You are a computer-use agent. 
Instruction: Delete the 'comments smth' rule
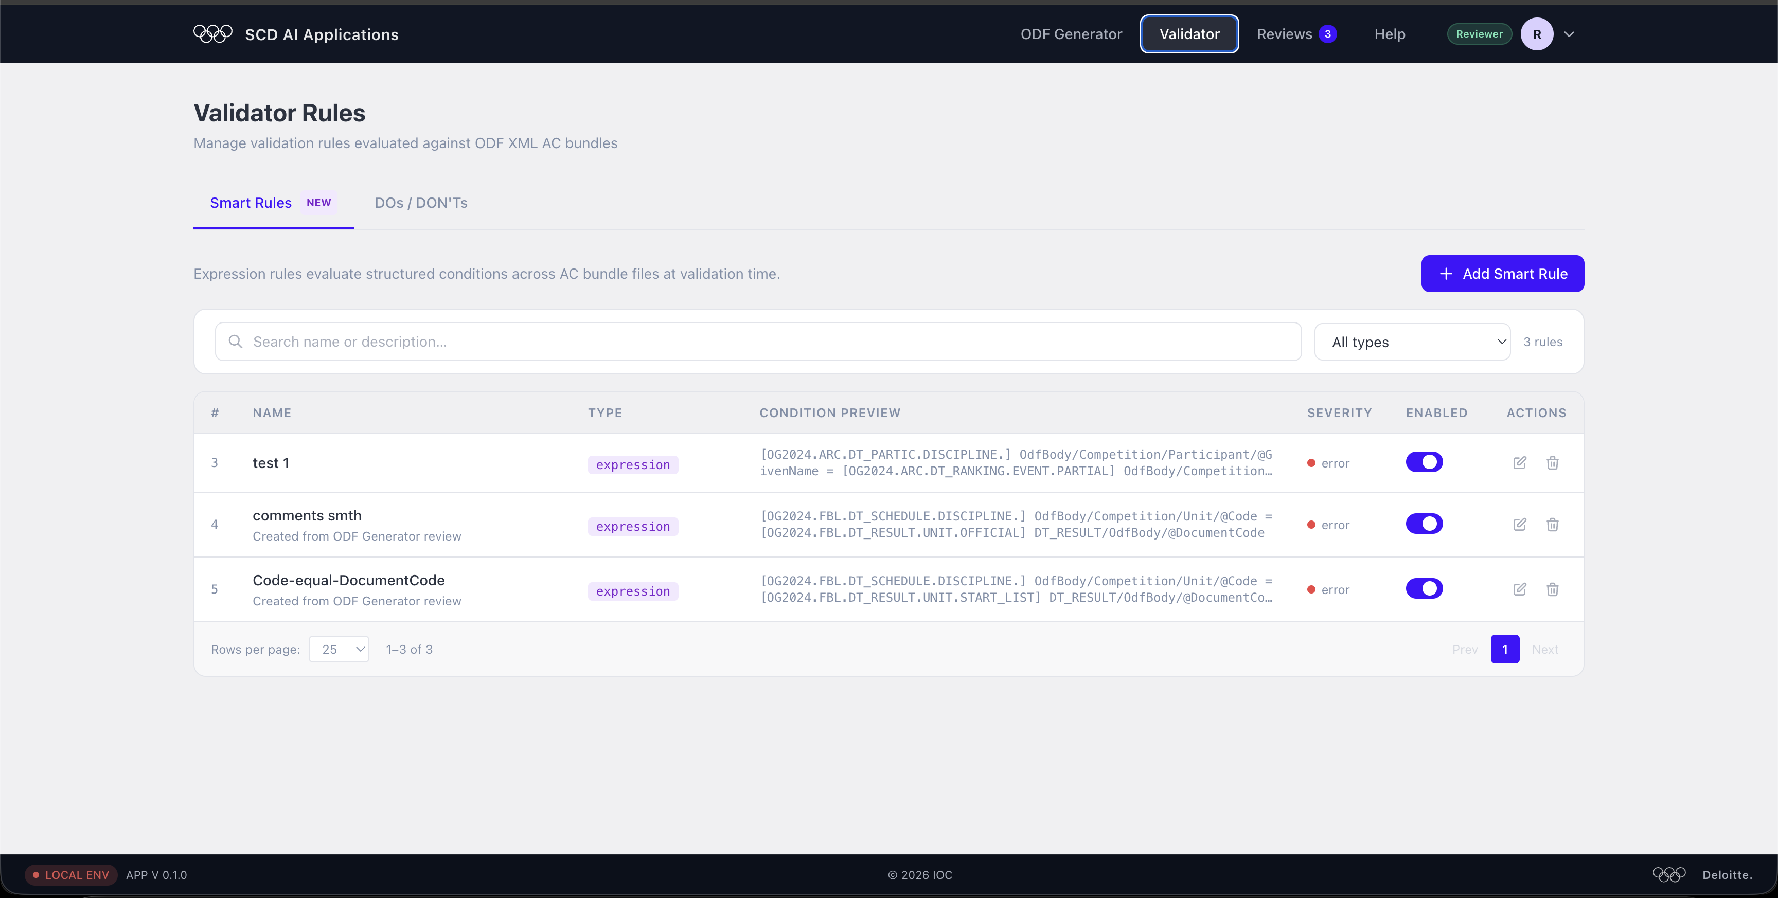pyautogui.click(x=1552, y=524)
